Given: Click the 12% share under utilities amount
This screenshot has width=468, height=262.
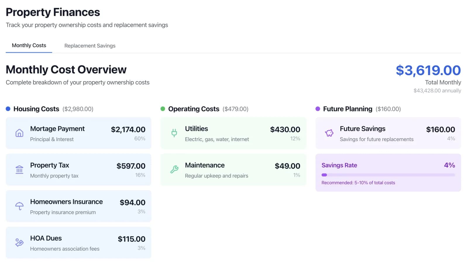Looking at the screenshot, I should 295,138.
